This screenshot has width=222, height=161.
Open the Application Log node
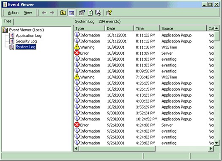tap(29, 36)
